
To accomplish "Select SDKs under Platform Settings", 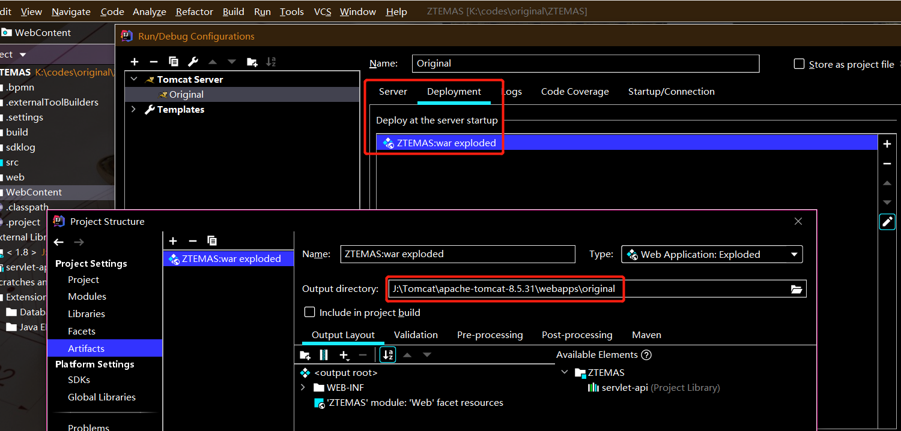I will 79,380.
